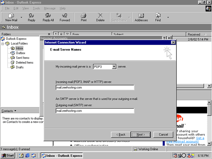The image size is (212, 159).
Task: Select the Local Folders item
Action: click(19, 43)
